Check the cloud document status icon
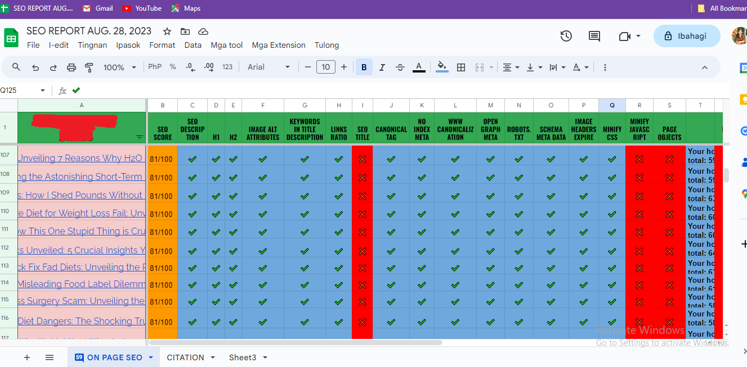The image size is (747, 367). point(203,31)
